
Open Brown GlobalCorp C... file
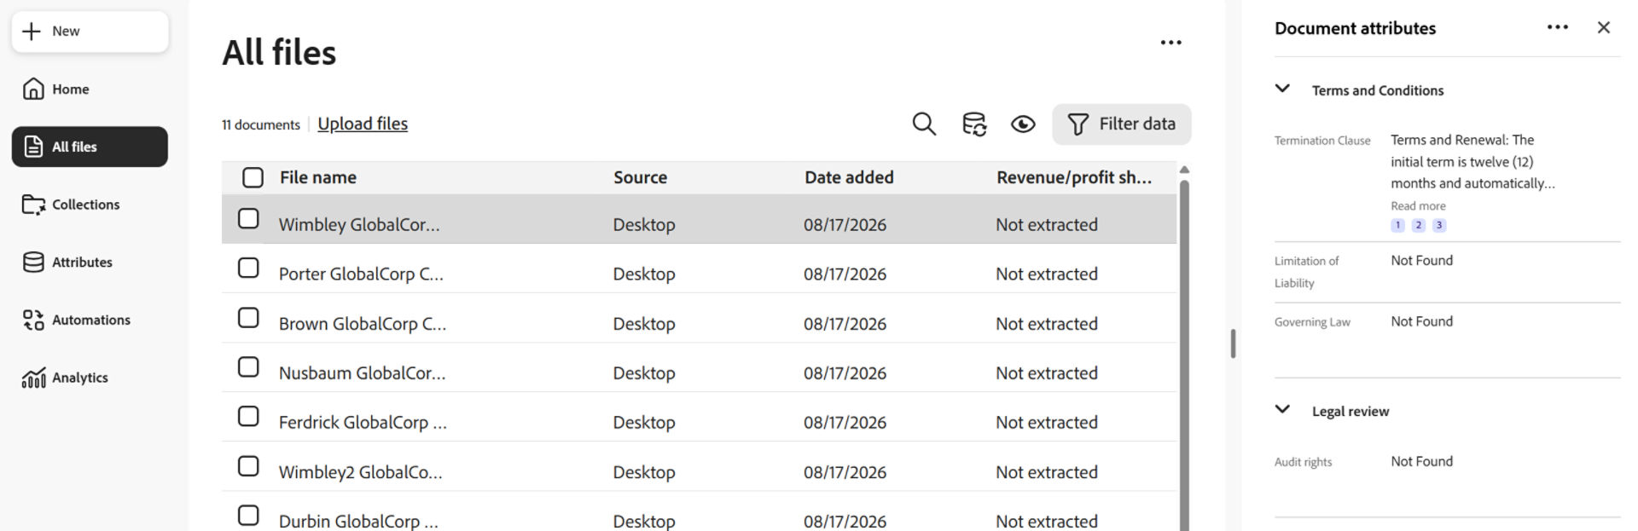click(363, 324)
